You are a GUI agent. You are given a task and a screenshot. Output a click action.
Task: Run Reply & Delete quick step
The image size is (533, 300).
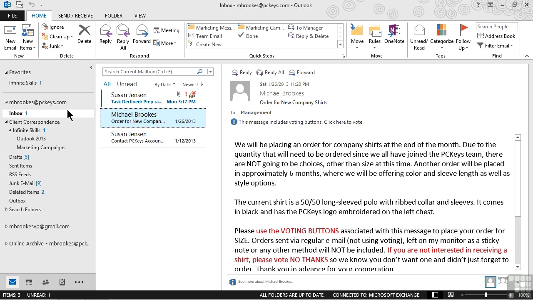[309, 36]
